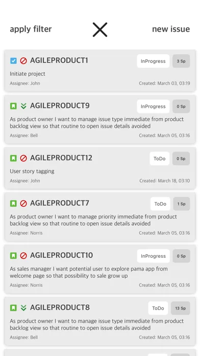Click the green low-priority chevrons on AGILEPRODUCT9
Image resolution: width=200 pixels, height=356 pixels.
click(x=23, y=106)
